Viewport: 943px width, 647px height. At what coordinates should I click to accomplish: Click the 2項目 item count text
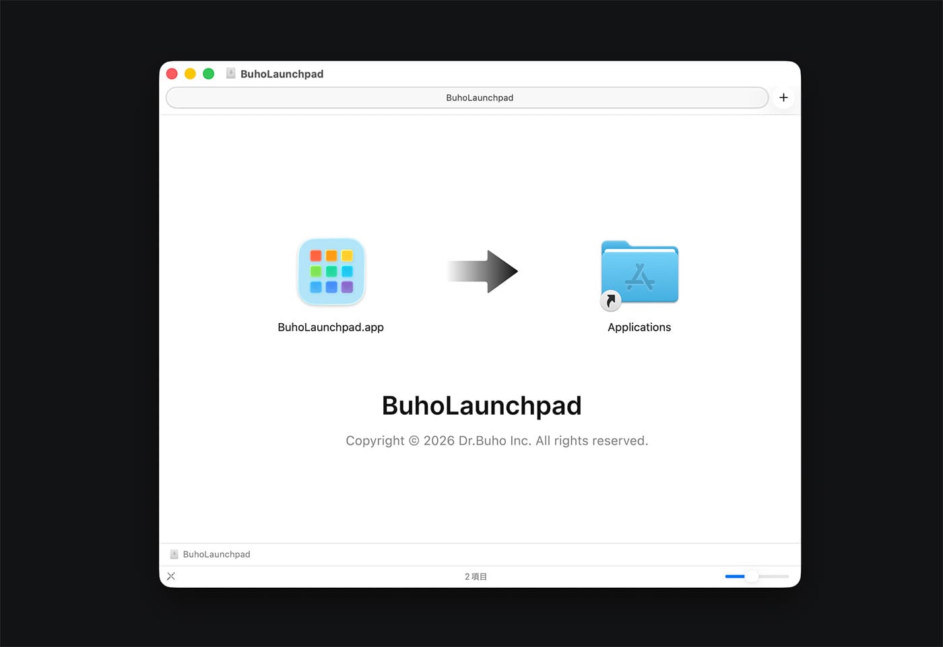[x=476, y=576]
